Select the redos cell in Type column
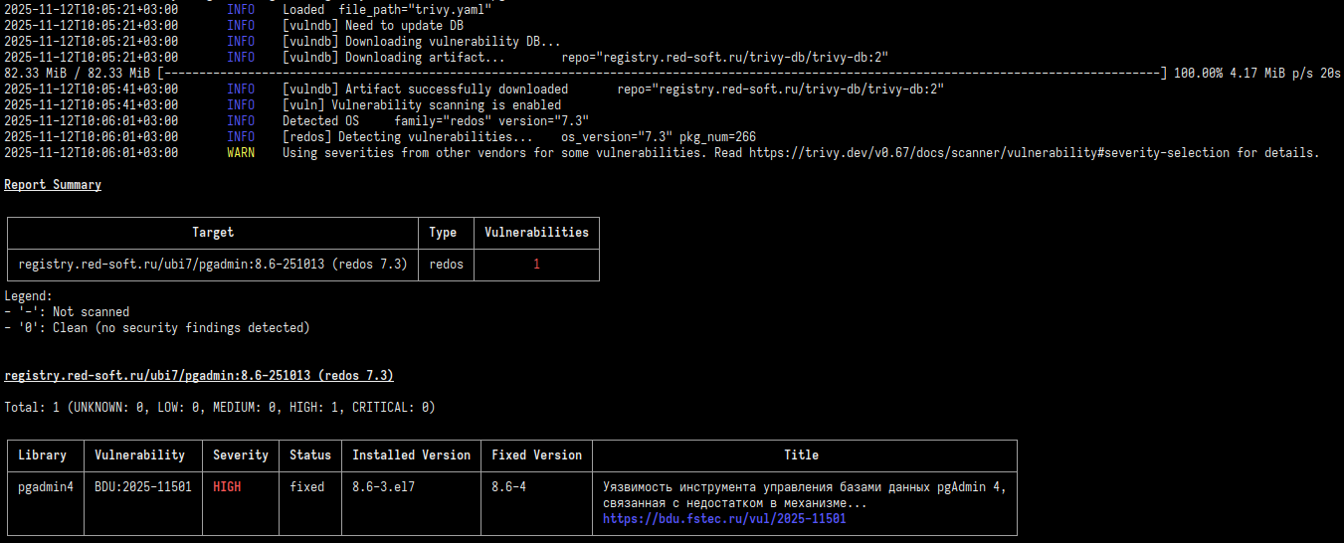1344x543 pixels. [x=446, y=265]
